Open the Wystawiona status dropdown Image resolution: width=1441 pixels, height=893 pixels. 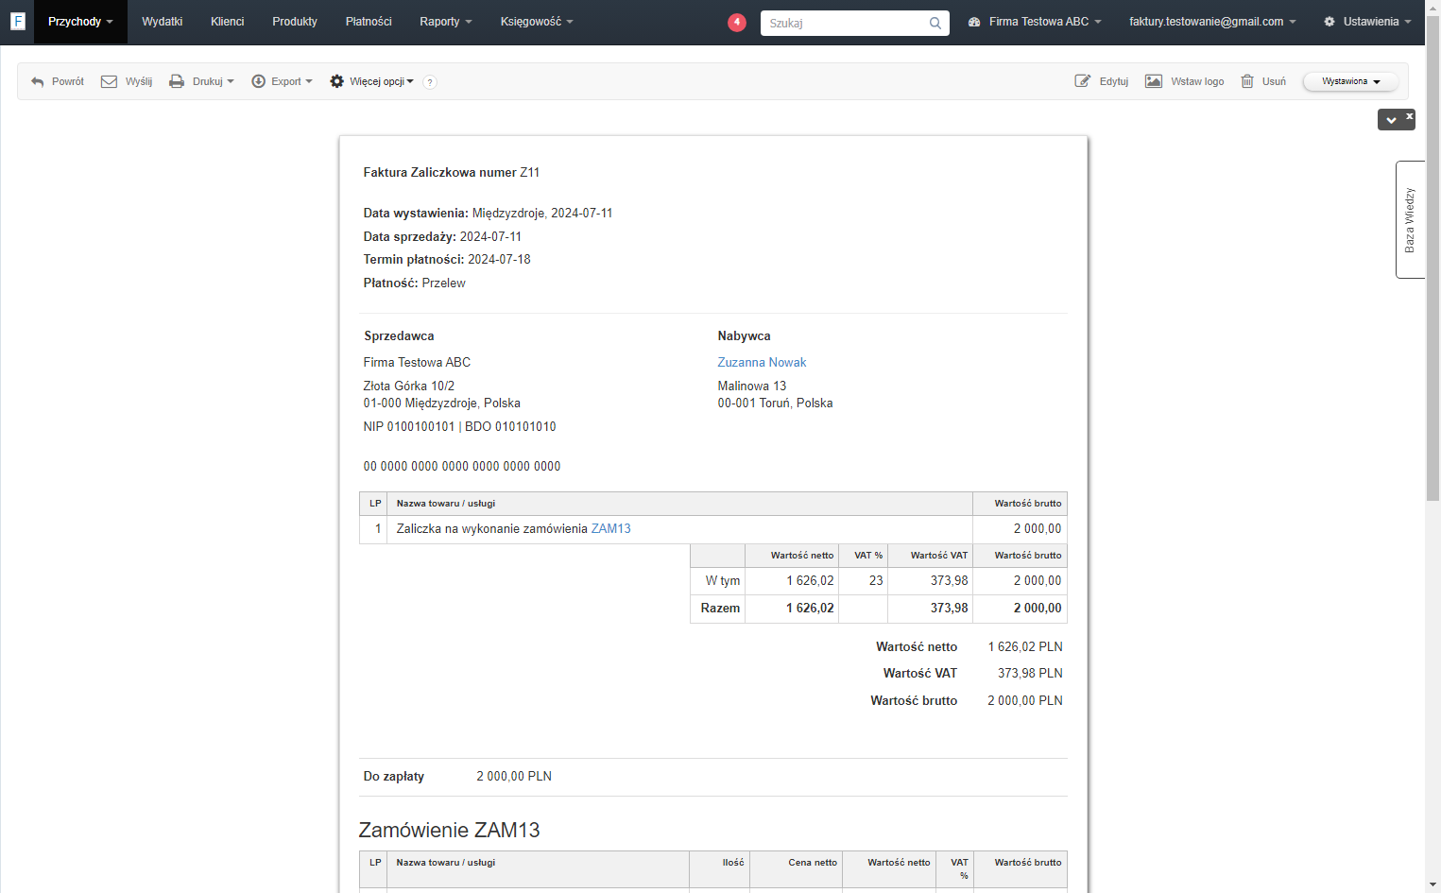point(1350,81)
